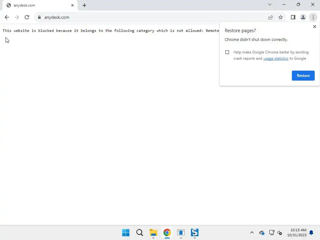Select the anydesk.com tab
The width and height of the screenshot is (320, 240).
(40, 5)
